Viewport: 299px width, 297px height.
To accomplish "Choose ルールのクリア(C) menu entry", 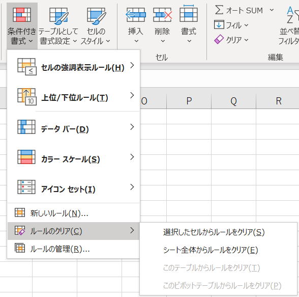I will 73,231.
